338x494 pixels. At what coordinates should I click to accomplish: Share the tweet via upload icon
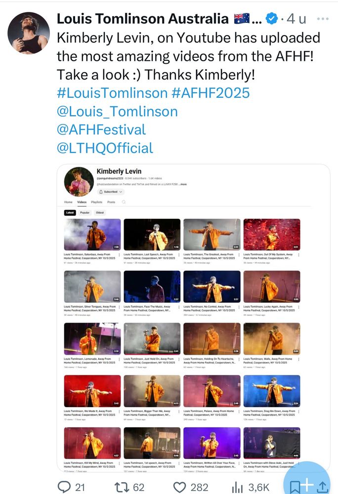click(x=322, y=487)
